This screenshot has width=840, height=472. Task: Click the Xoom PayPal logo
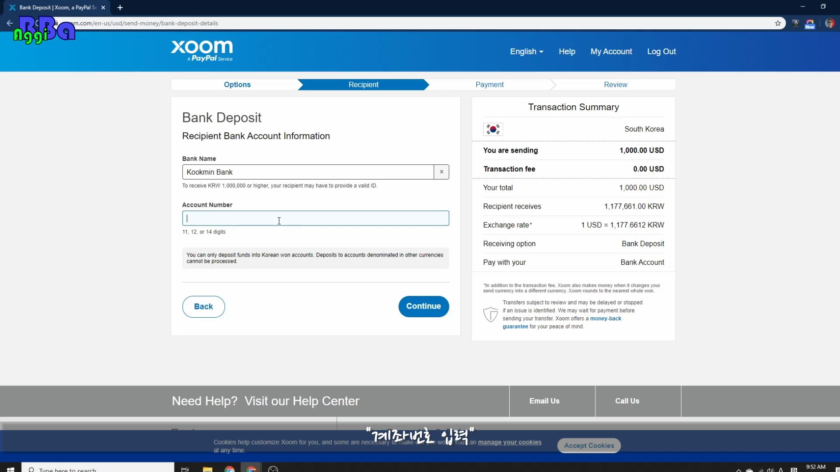coord(202,51)
